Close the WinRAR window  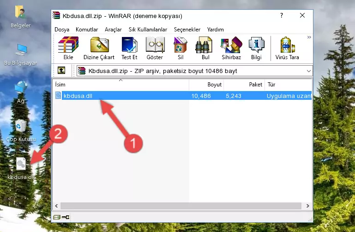(302, 15)
